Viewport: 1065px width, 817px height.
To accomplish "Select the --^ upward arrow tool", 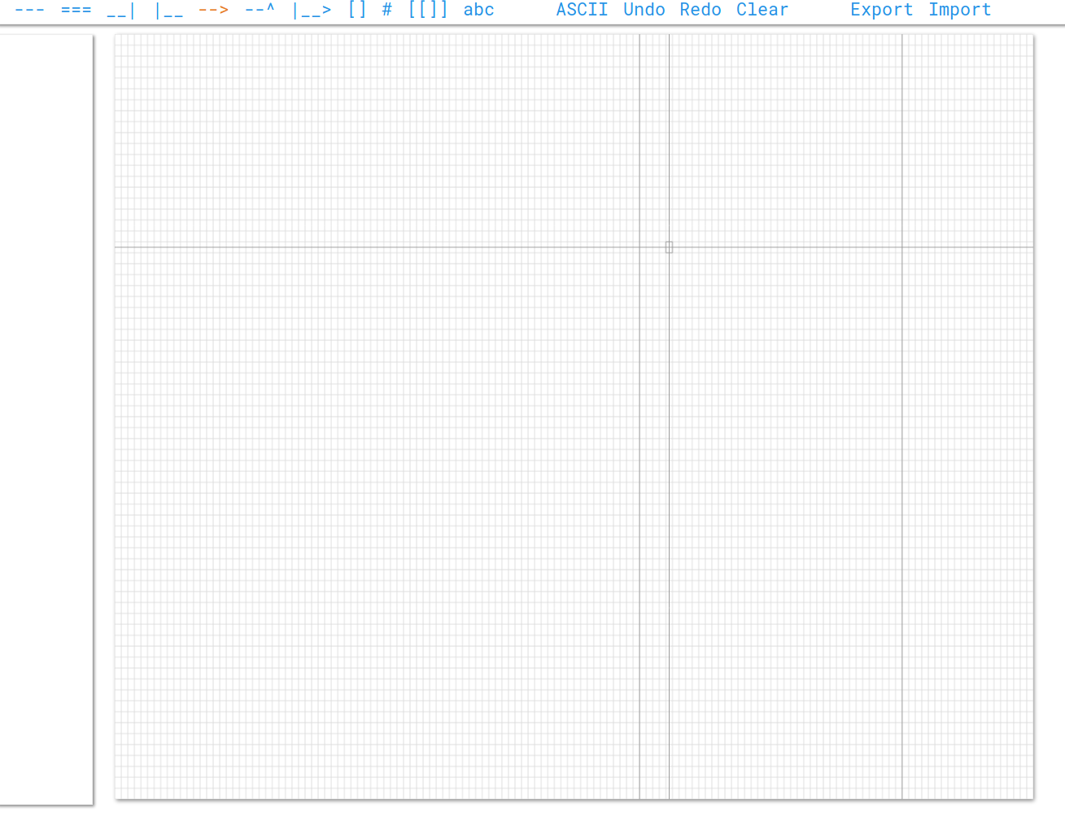I will [259, 10].
